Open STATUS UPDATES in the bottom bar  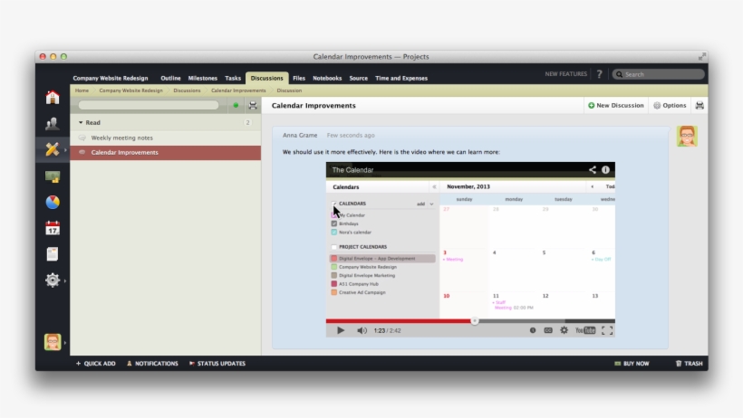[x=217, y=364]
